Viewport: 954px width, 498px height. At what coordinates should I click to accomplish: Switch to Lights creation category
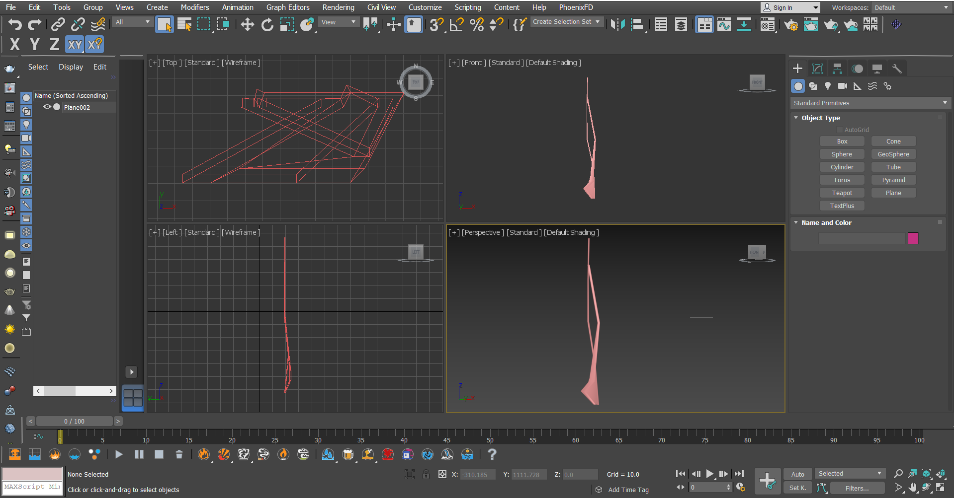(828, 86)
